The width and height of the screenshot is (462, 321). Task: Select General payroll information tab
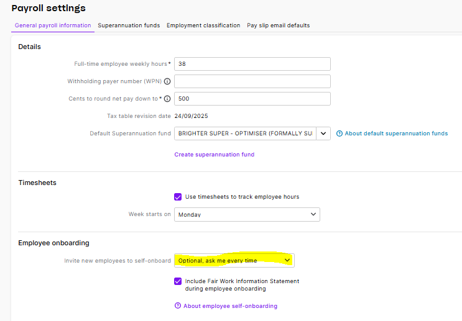(x=53, y=25)
